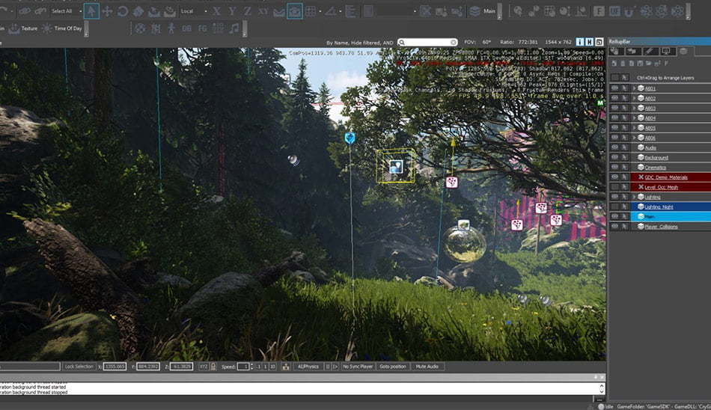Show the Level_Occ_Mesh layer via visibility box

pyautogui.click(x=615, y=187)
